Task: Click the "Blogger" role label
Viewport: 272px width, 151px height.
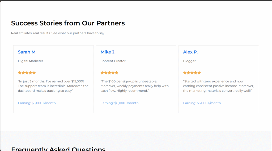Action: [189, 61]
